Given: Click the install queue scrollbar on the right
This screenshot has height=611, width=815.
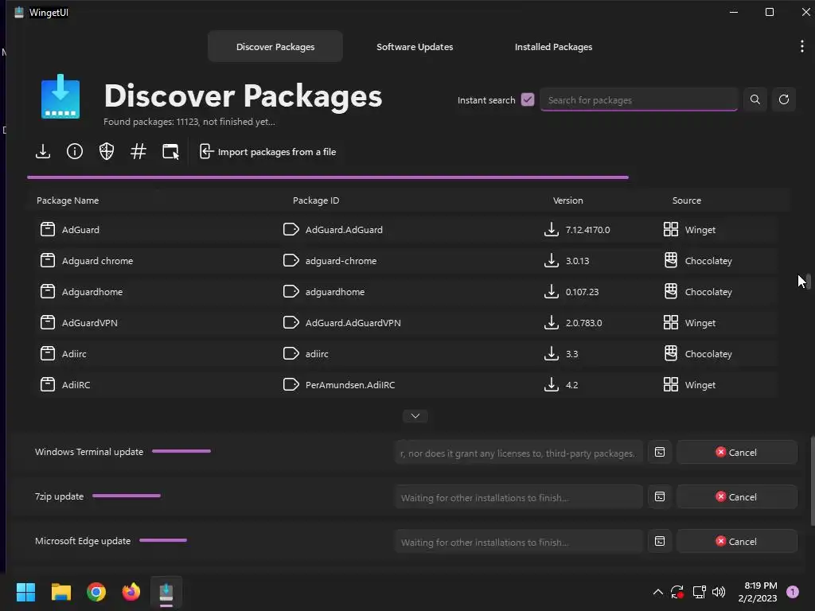Looking at the screenshot, I should (812, 481).
